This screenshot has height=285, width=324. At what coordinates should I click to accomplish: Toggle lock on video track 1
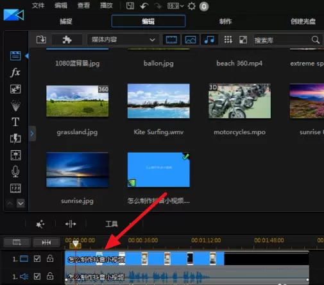click(x=50, y=259)
